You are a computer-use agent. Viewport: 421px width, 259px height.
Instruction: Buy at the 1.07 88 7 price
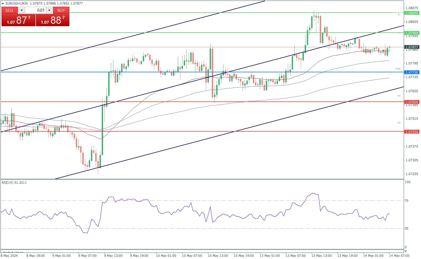(53, 20)
